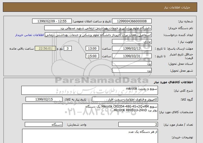Image resolution: width=203 pixels, height=143 pixels.
Task: Click the unit of measure field 'دستگاه'
Action: pyautogui.click(x=43, y=125)
